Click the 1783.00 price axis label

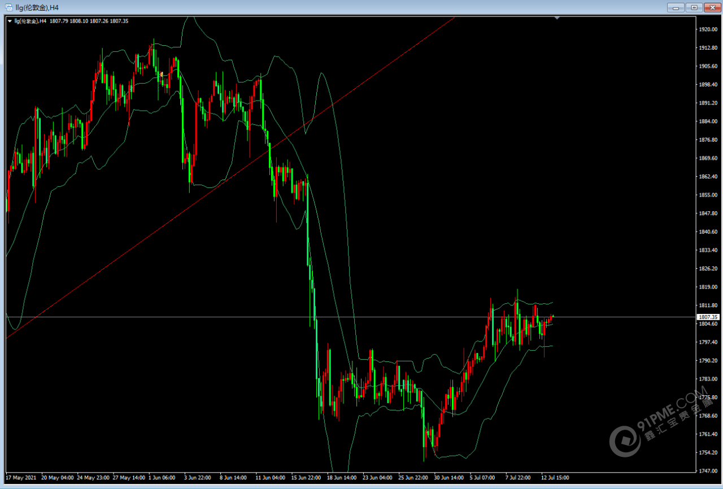[x=708, y=378]
